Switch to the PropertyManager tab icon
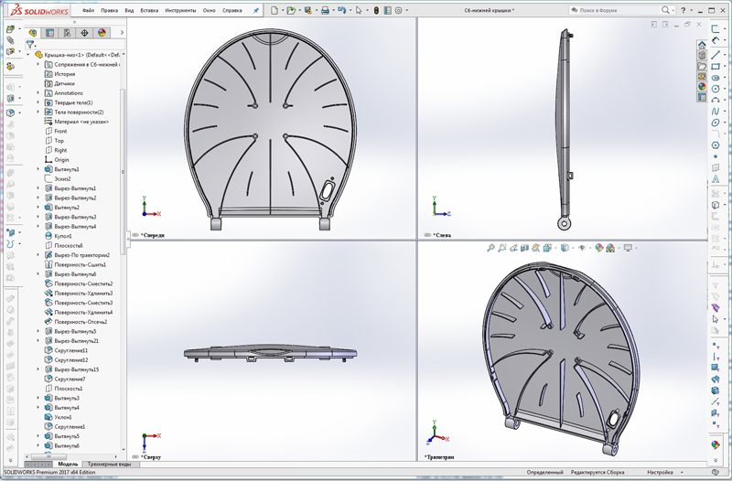 tap(50, 32)
